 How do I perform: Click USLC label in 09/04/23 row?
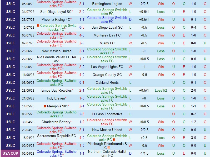[10, 146]
